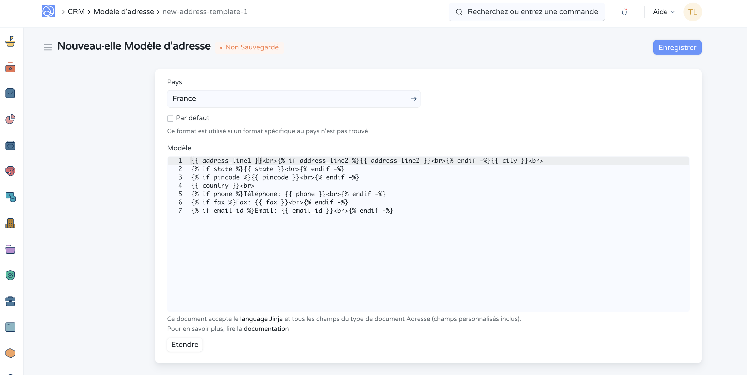
Task: Open the purple folder Projects icon
Action: click(10, 249)
